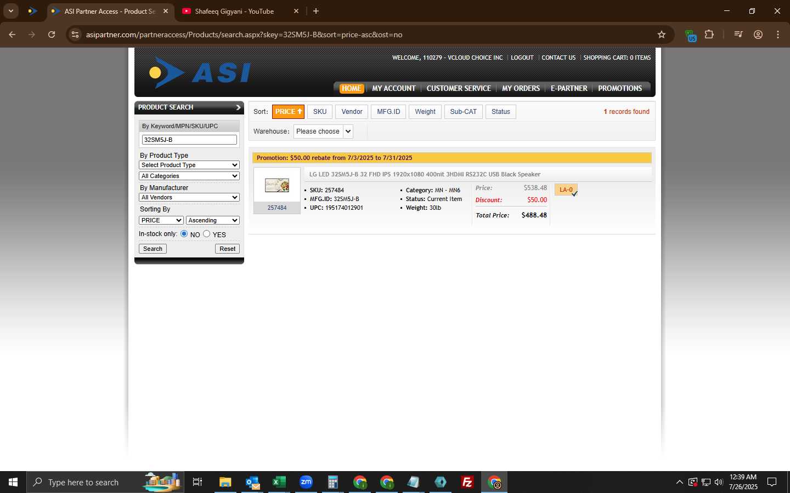Sort results by Sub-CAT
This screenshot has height=493, width=790.
click(x=464, y=112)
